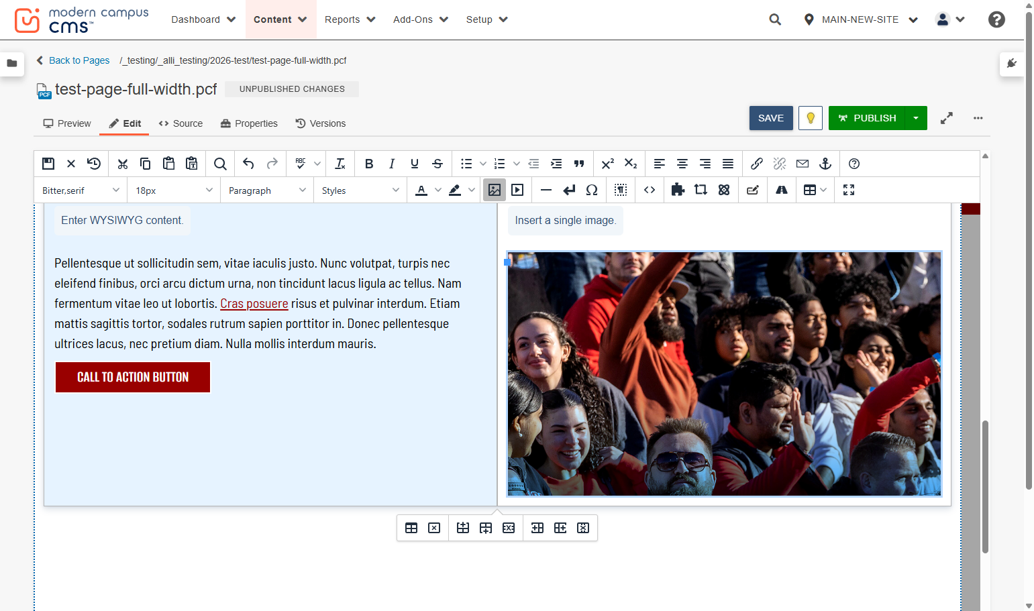
Task: Open the Content menu
Action: point(280,19)
